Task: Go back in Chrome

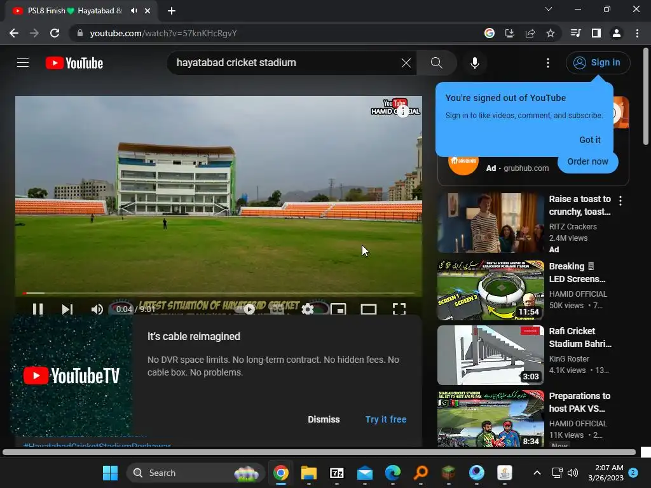Action: click(x=14, y=33)
